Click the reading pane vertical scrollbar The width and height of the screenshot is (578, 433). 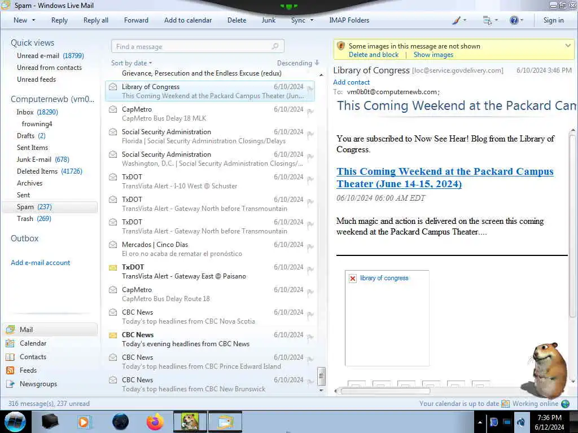[572, 226]
